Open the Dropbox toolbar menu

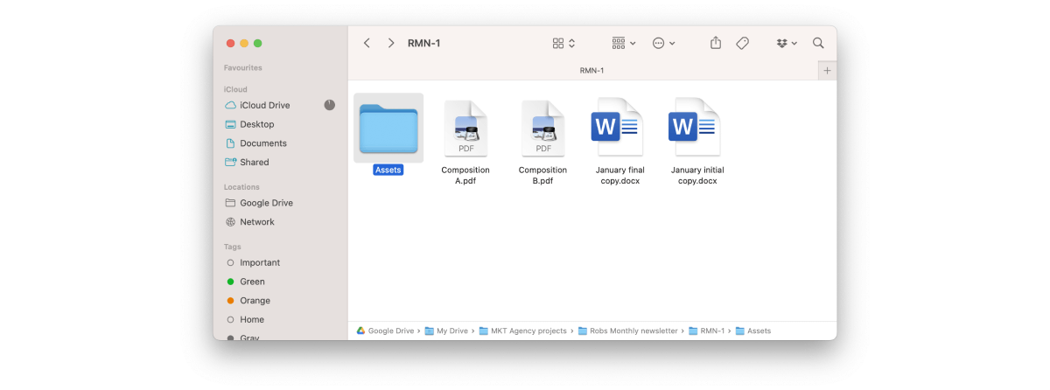[x=787, y=43]
